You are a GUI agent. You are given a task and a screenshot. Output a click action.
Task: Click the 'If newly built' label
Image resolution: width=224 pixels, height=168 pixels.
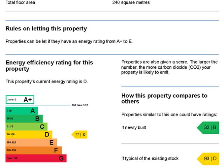(134, 128)
